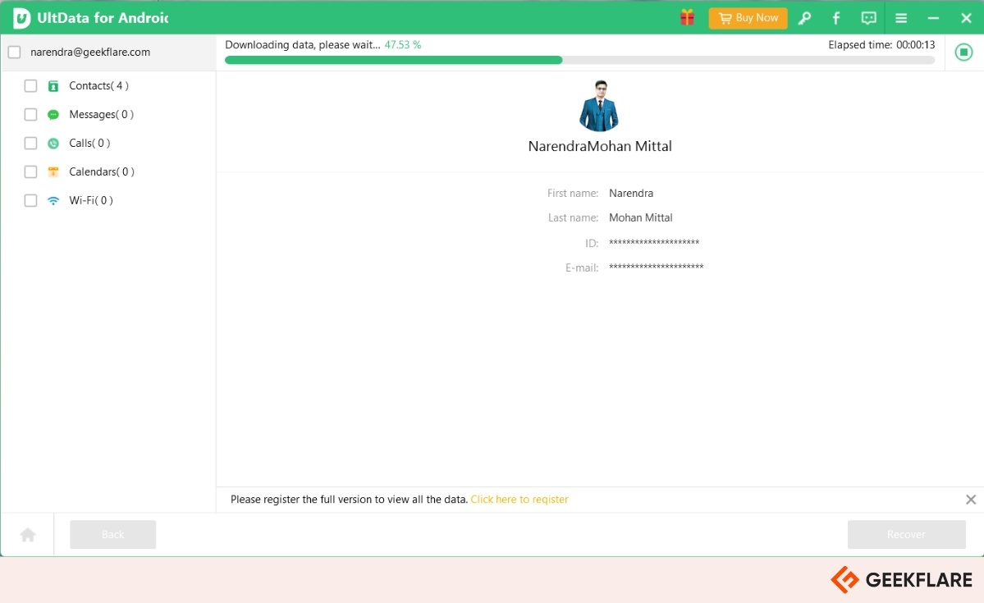Open the hamburger menu icon
The width and height of the screenshot is (984, 603).
click(x=901, y=18)
